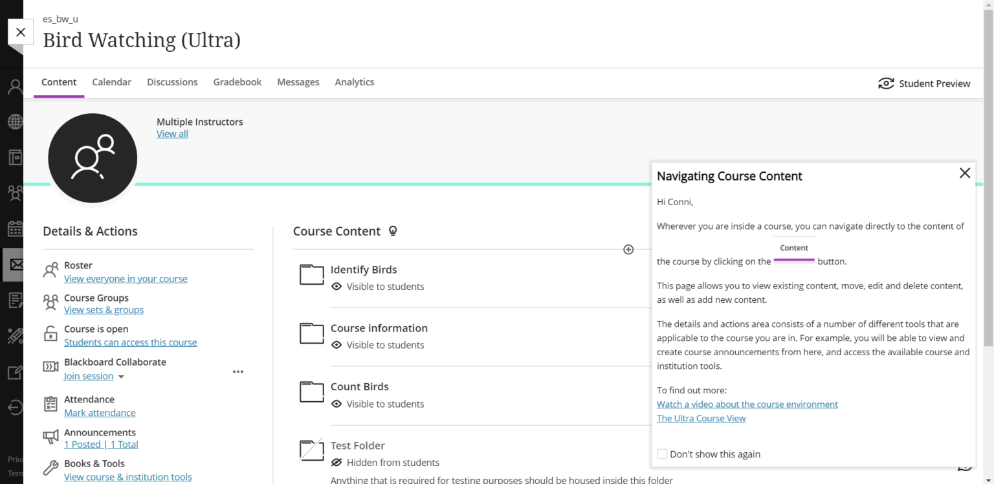Screen dimensions: 994x484
Task: Open the Identify Birds folder title
Action: pyautogui.click(x=364, y=270)
